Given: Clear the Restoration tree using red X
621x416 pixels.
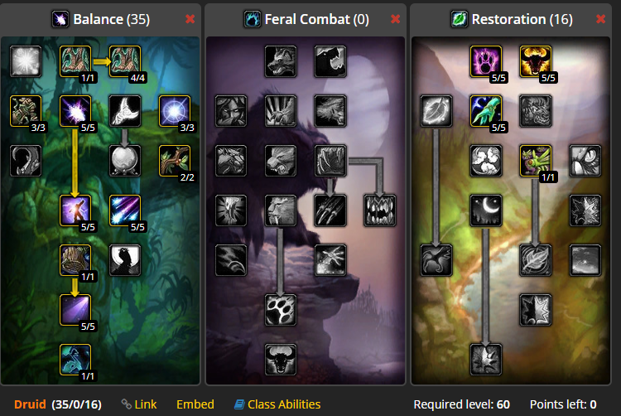Looking at the screenshot, I should (600, 19).
